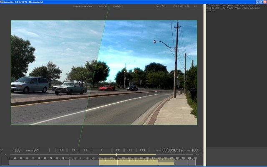Click the 960 x 540 resolution readout
267x167 pixels.
coord(161,6)
